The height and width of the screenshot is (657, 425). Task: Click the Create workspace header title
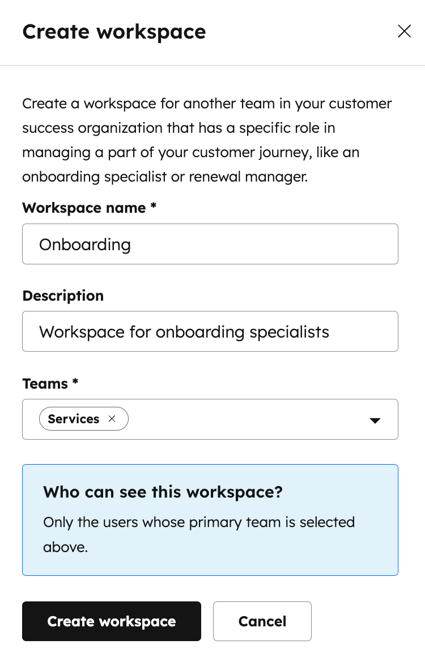[114, 32]
